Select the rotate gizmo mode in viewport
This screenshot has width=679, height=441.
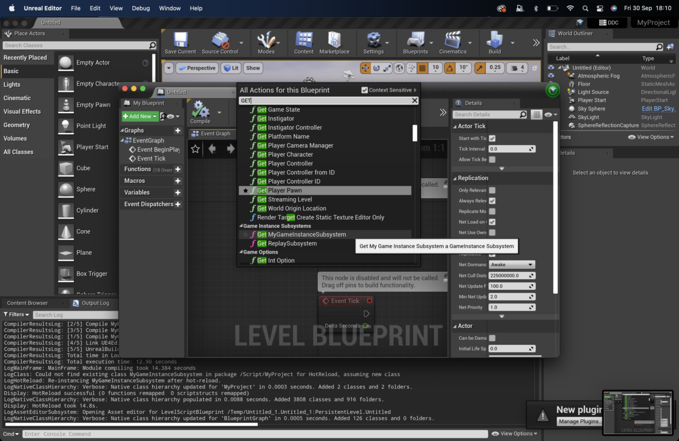376,68
